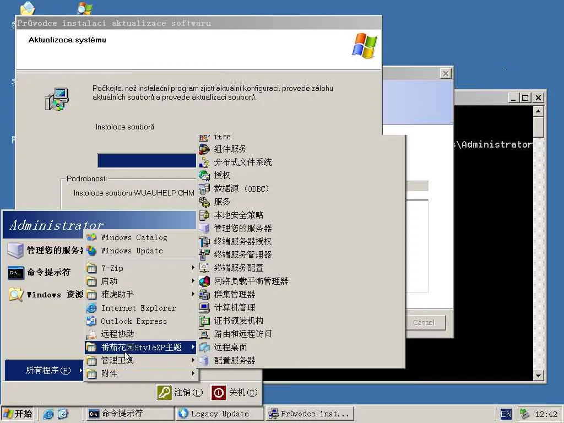Maximize the command prompt window
The image size is (564, 423).
(x=525, y=98)
